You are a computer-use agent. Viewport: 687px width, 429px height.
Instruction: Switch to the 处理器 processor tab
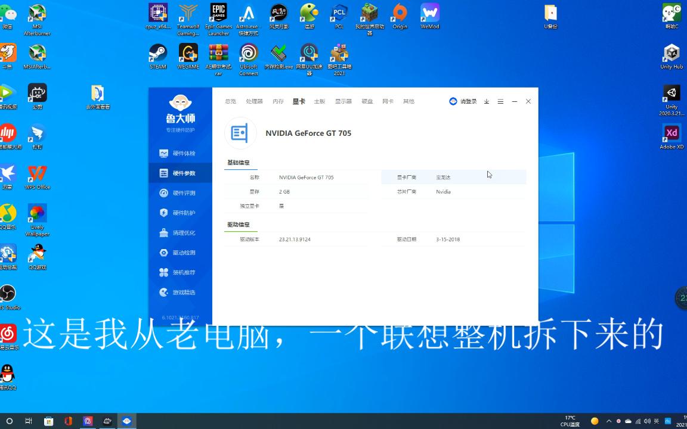point(254,101)
